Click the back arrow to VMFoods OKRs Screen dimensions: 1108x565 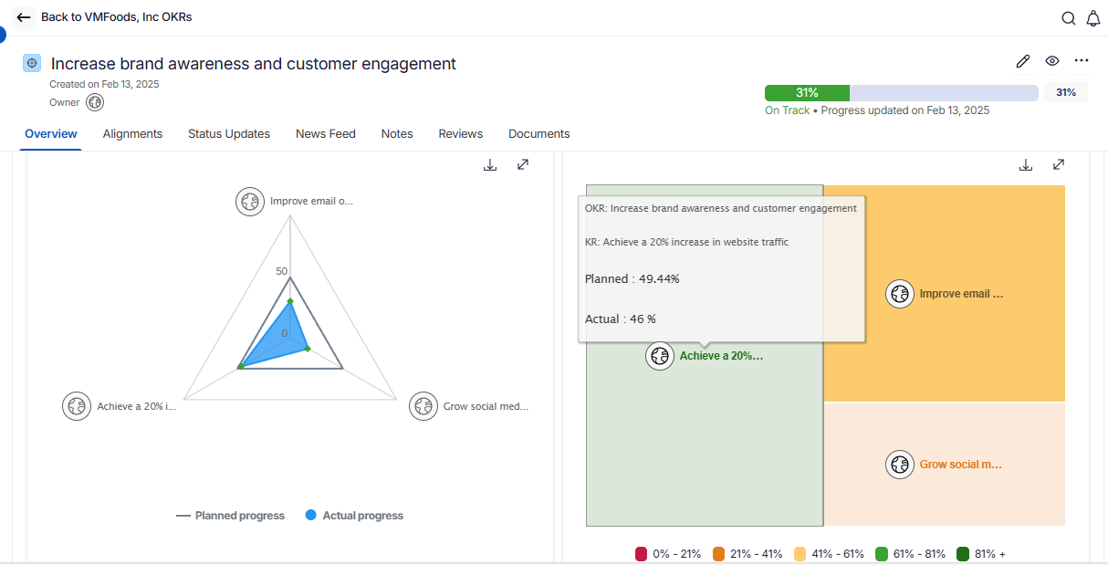[x=24, y=17]
